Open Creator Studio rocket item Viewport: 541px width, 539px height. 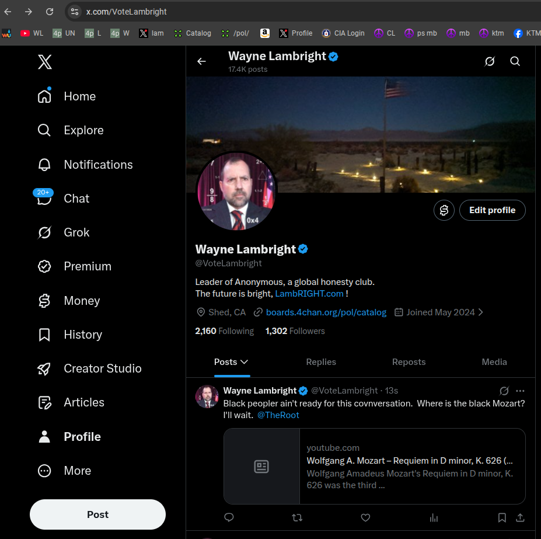89,368
